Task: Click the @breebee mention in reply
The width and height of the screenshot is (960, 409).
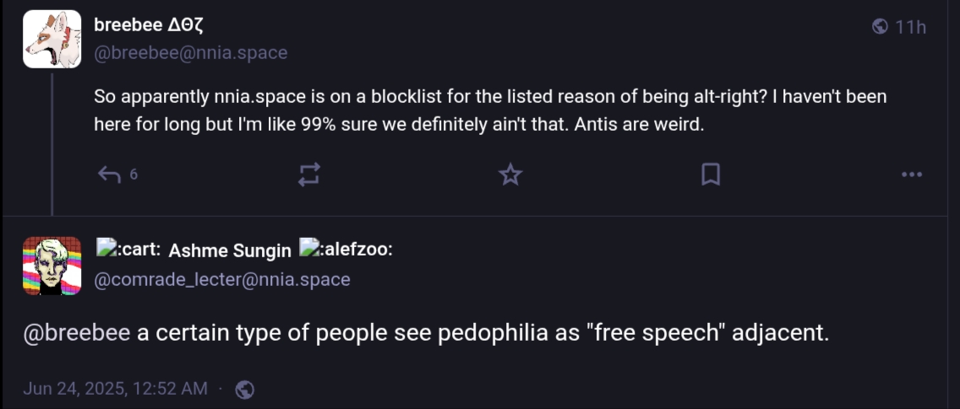Action: point(76,333)
